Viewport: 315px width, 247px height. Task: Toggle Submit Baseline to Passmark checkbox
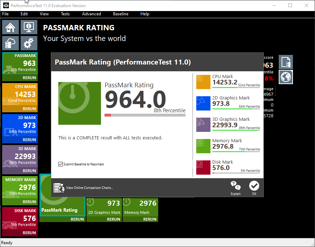tap(60, 164)
